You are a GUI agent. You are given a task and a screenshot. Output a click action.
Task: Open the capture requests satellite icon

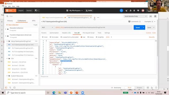click(126, 11)
